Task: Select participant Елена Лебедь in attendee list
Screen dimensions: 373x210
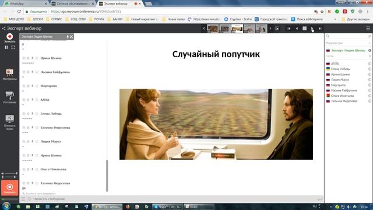Action: [340, 69]
